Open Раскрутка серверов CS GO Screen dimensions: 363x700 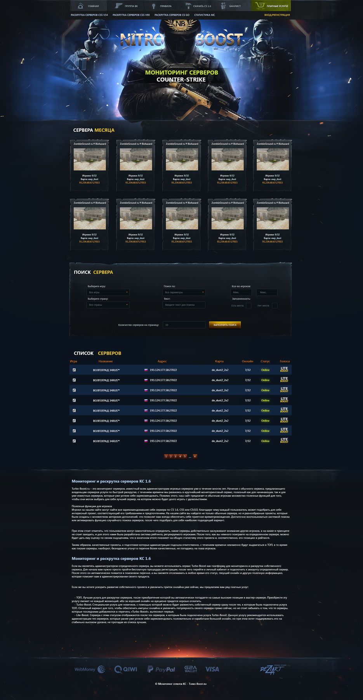pos(172,15)
